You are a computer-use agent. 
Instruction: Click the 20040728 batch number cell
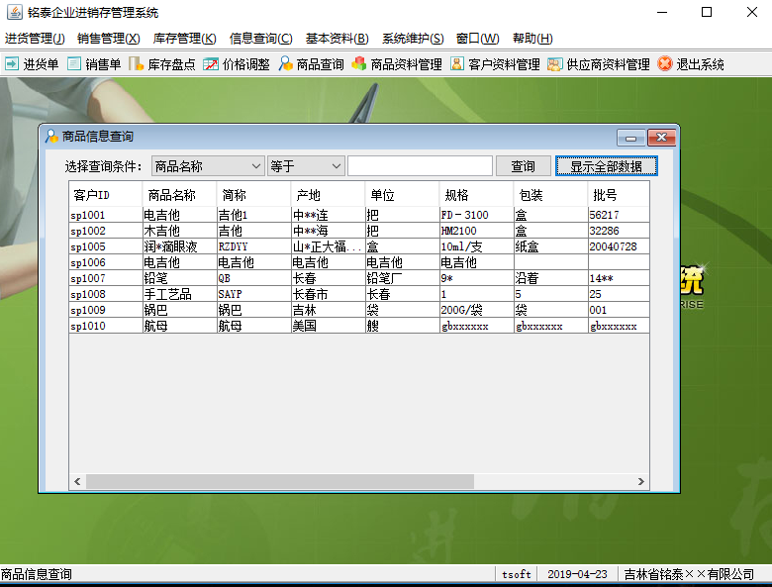coord(619,246)
